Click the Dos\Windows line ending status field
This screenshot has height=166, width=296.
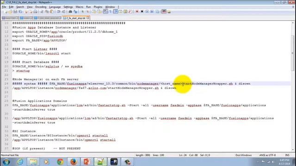coord(244,155)
